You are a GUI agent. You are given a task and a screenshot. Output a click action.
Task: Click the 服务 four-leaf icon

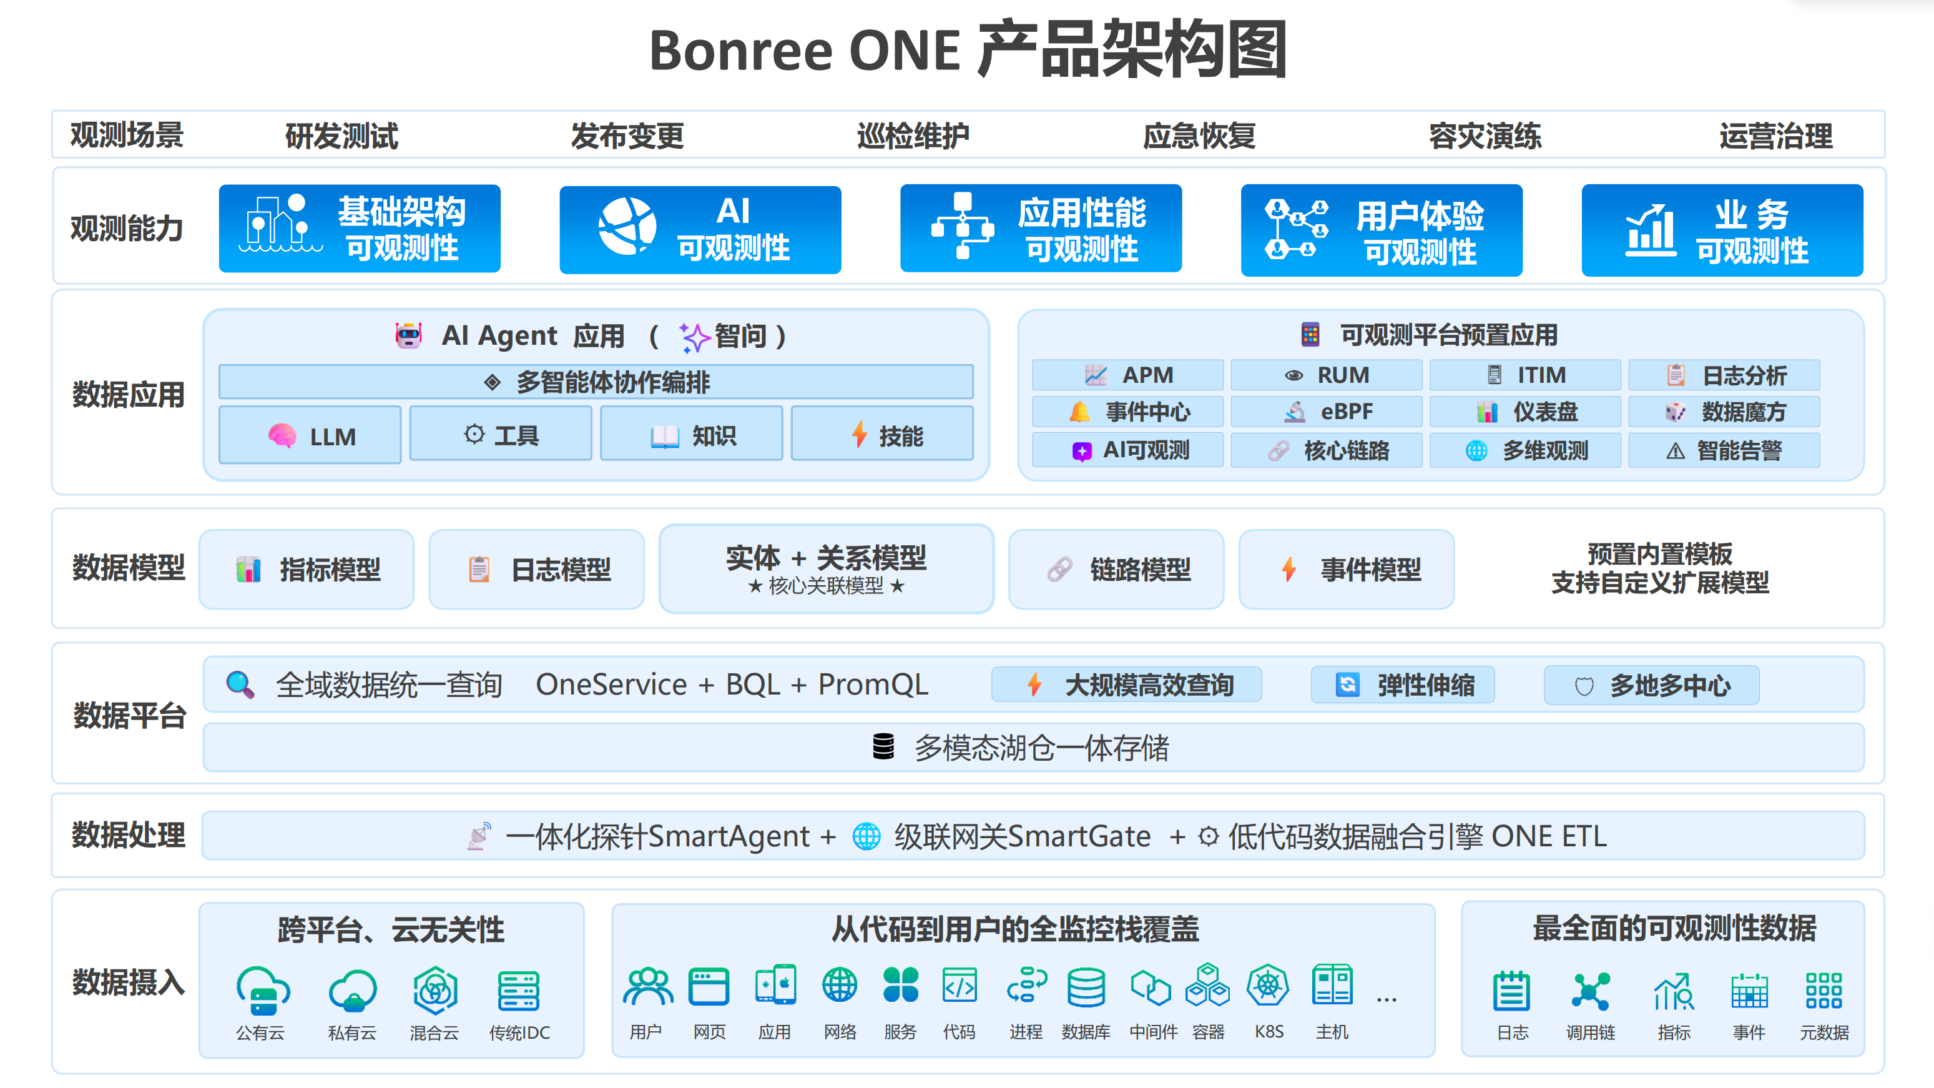(901, 985)
